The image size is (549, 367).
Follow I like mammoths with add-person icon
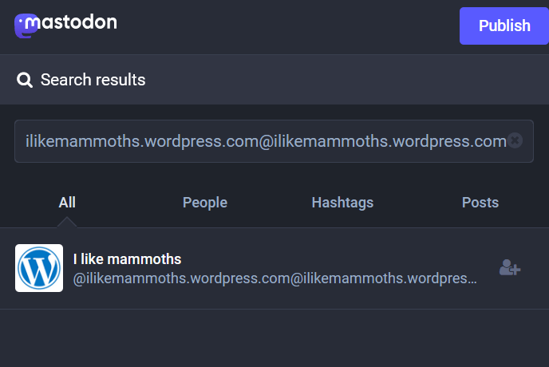pyautogui.click(x=510, y=268)
